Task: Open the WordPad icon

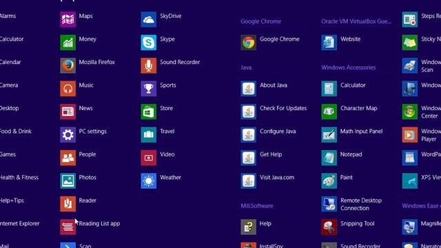Action: tap(410, 158)
